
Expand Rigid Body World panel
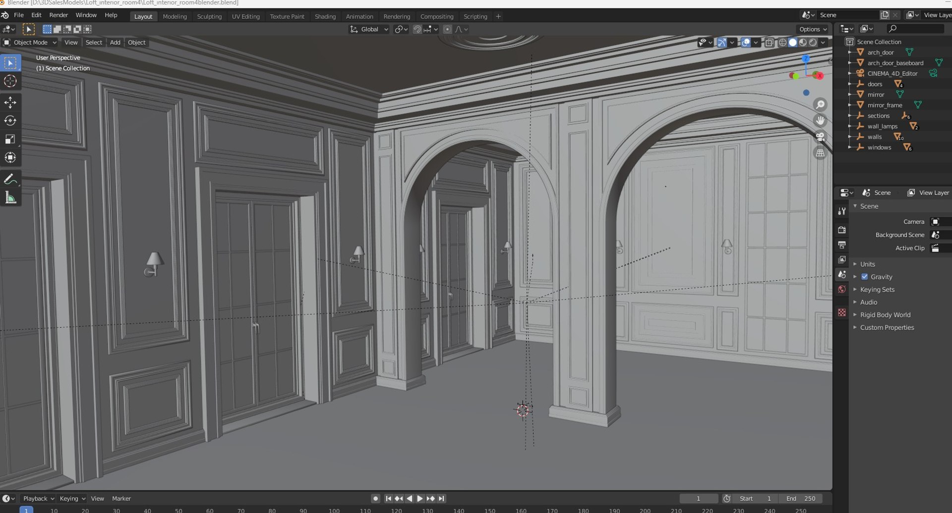point(885,315)
